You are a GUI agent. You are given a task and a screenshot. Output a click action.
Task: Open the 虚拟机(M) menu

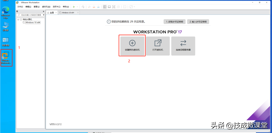pyautogui.click(x=46, y=7)
